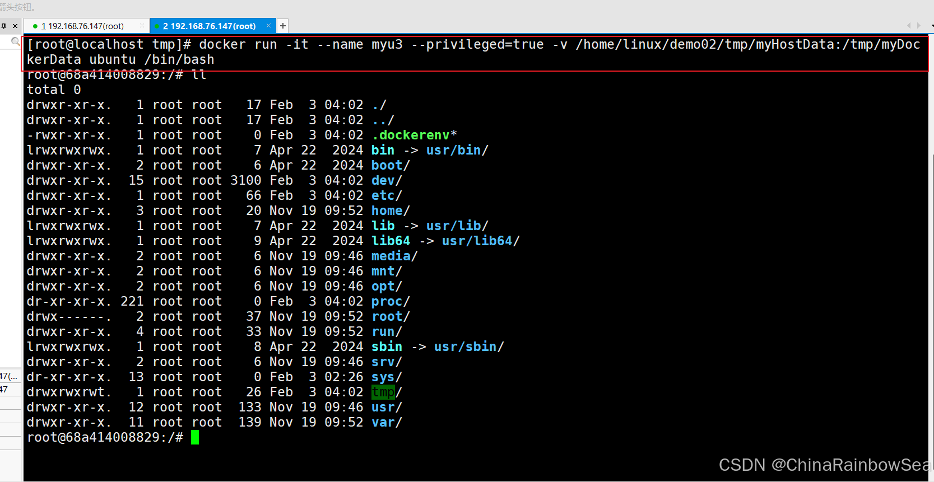Click the last 'root@68a414008829:/#' prompt

pyautogui.click(x=105, y=437)
